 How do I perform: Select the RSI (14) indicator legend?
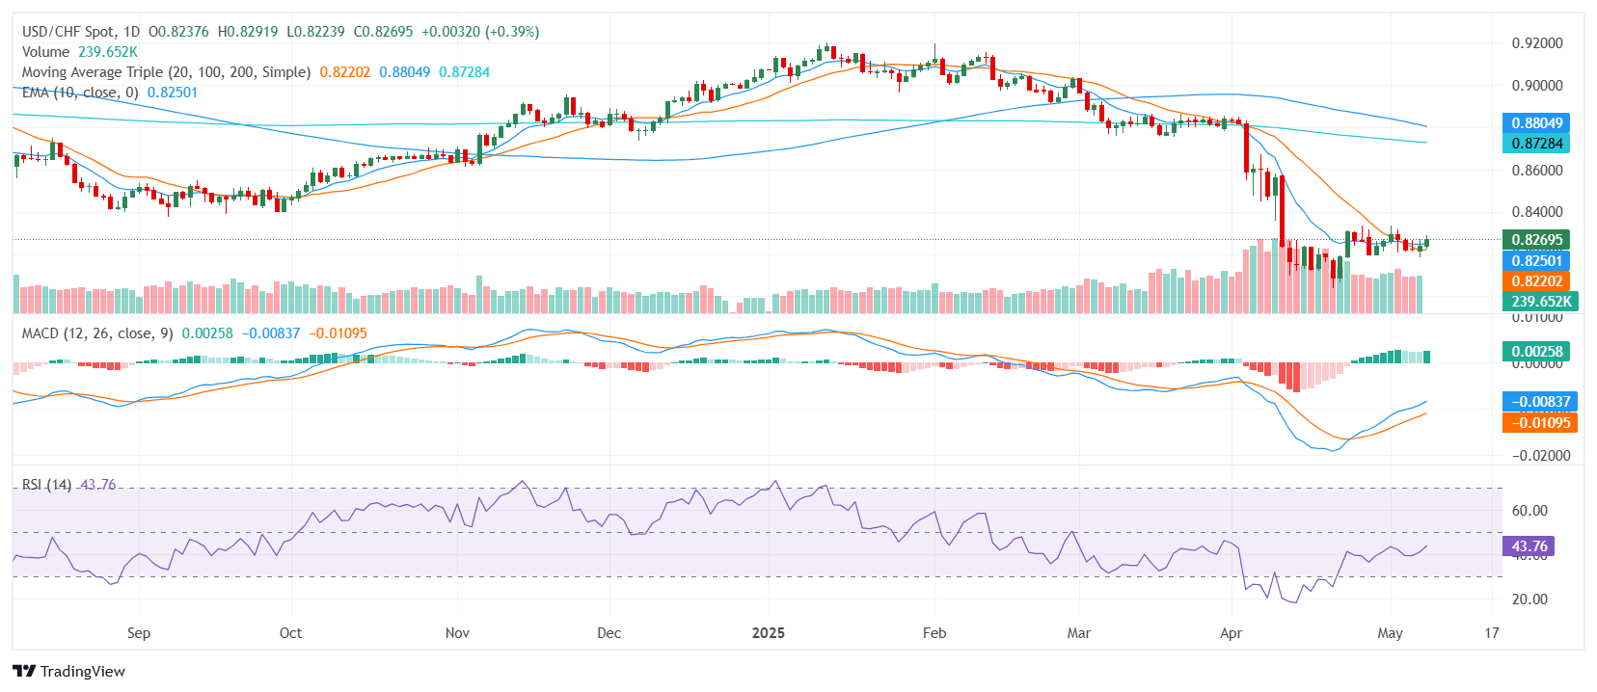pyautogui.click(x=46, y=485)
